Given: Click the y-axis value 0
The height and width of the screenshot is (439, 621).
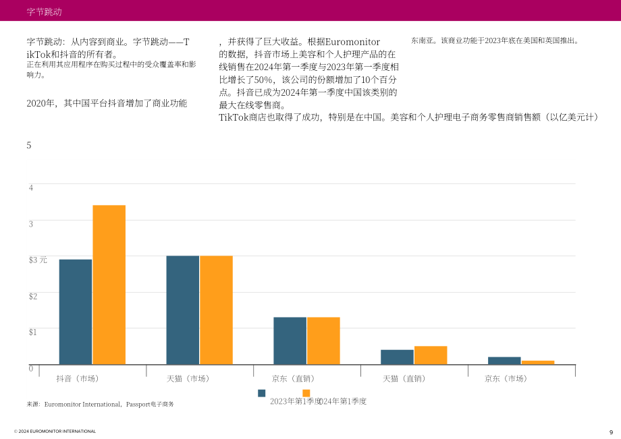Looking at the screenshot, I should click(31, 369).
